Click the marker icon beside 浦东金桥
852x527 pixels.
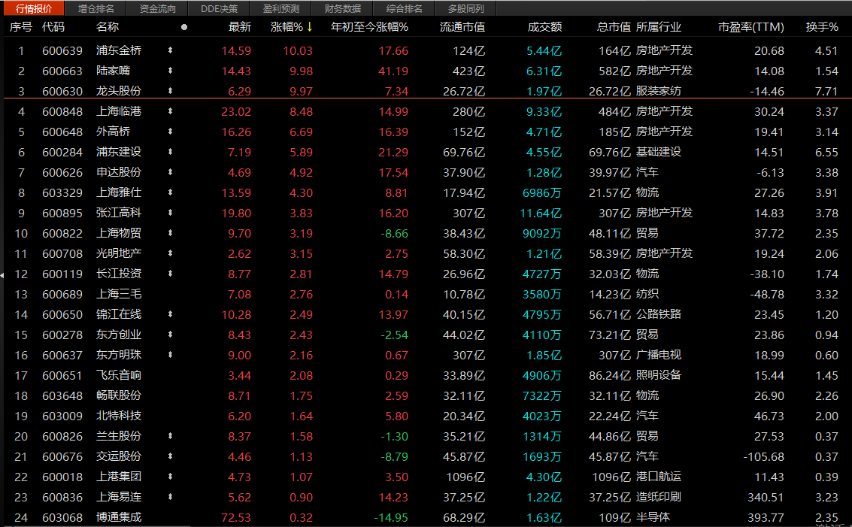[x=170, y=51]
